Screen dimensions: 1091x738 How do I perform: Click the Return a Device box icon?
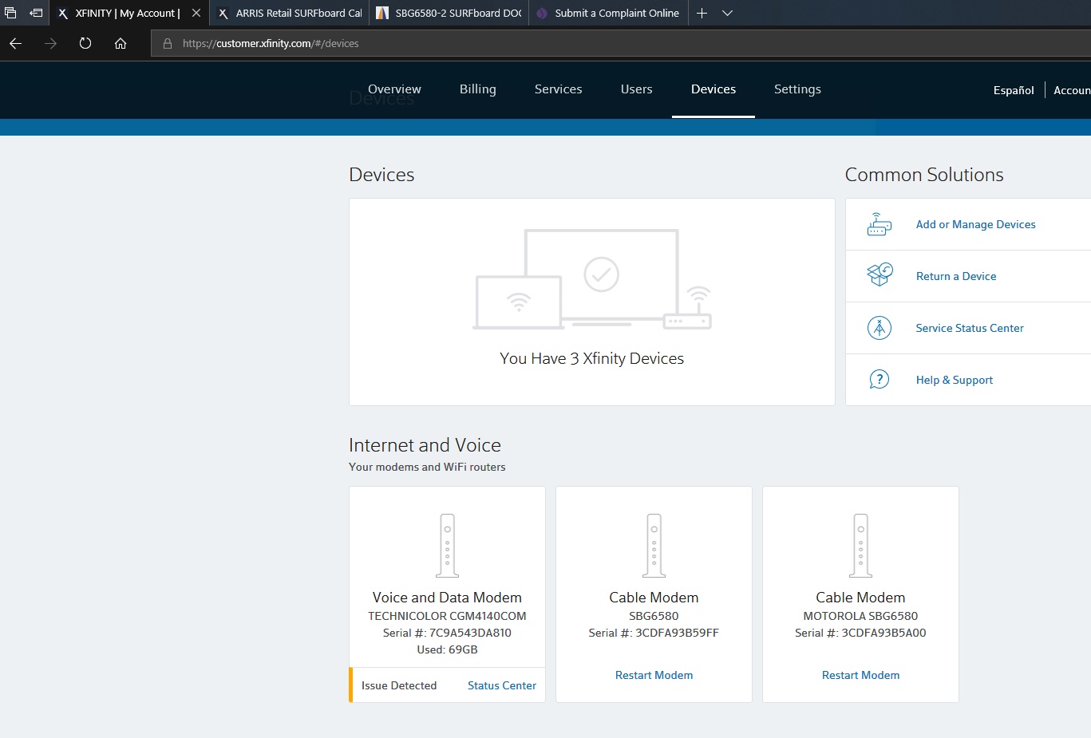(x=879, y=276)
